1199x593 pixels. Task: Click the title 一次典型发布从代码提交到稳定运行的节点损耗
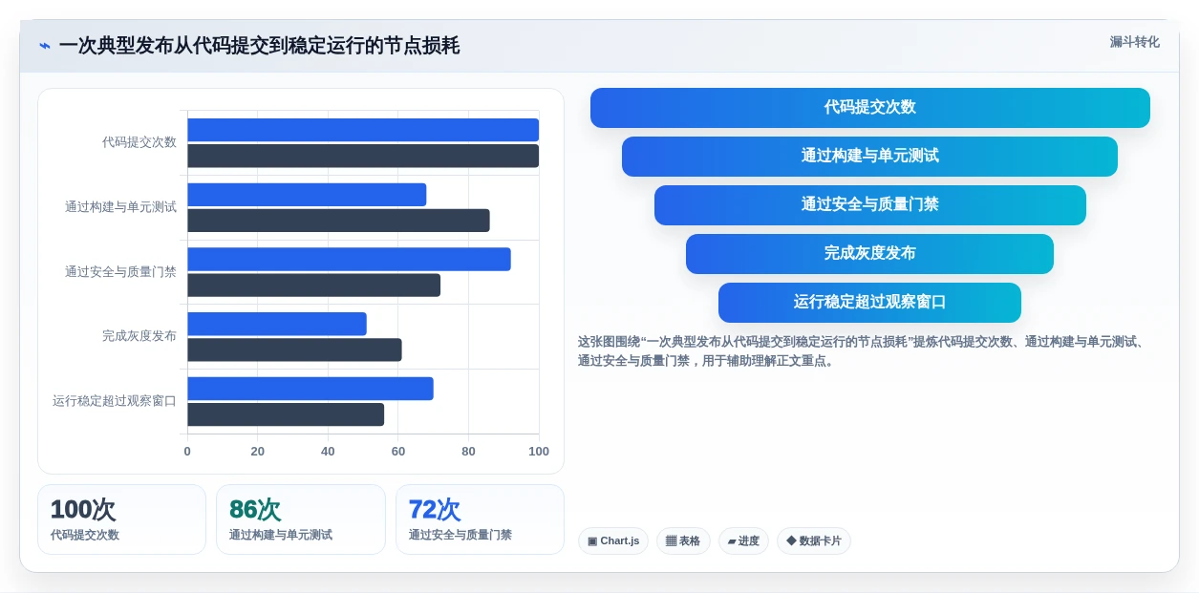point(259,46)
